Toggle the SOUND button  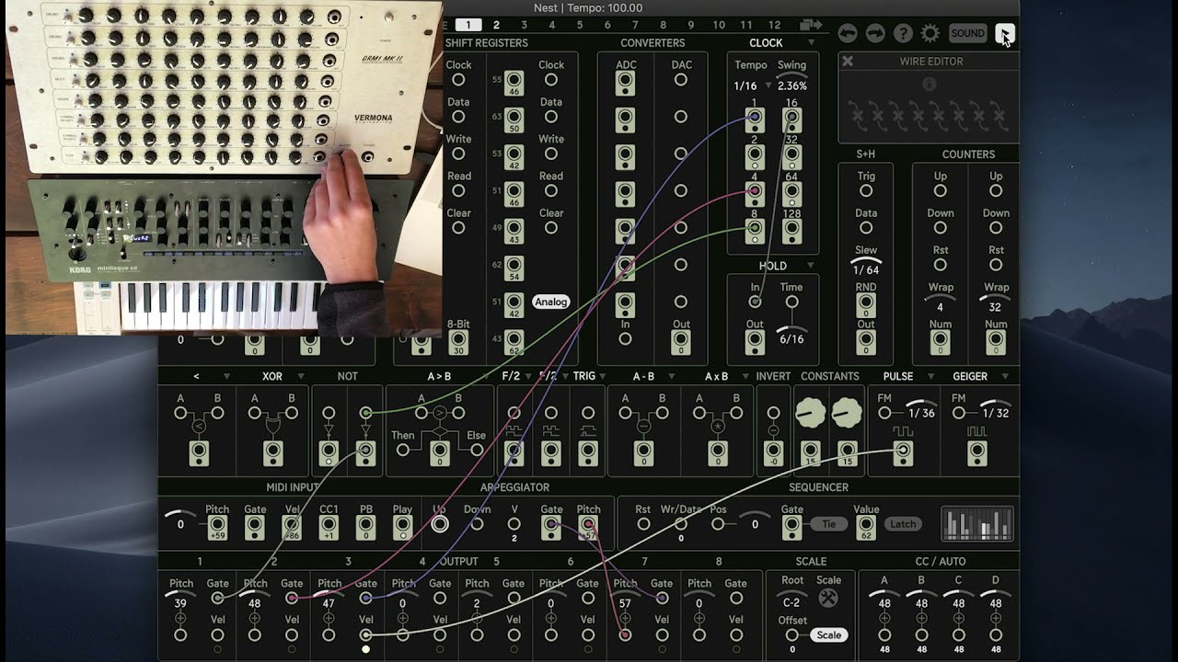click(x=967, y=33)
